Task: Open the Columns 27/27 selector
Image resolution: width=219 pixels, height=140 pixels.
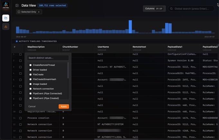Action: click(x=154, y=9)
